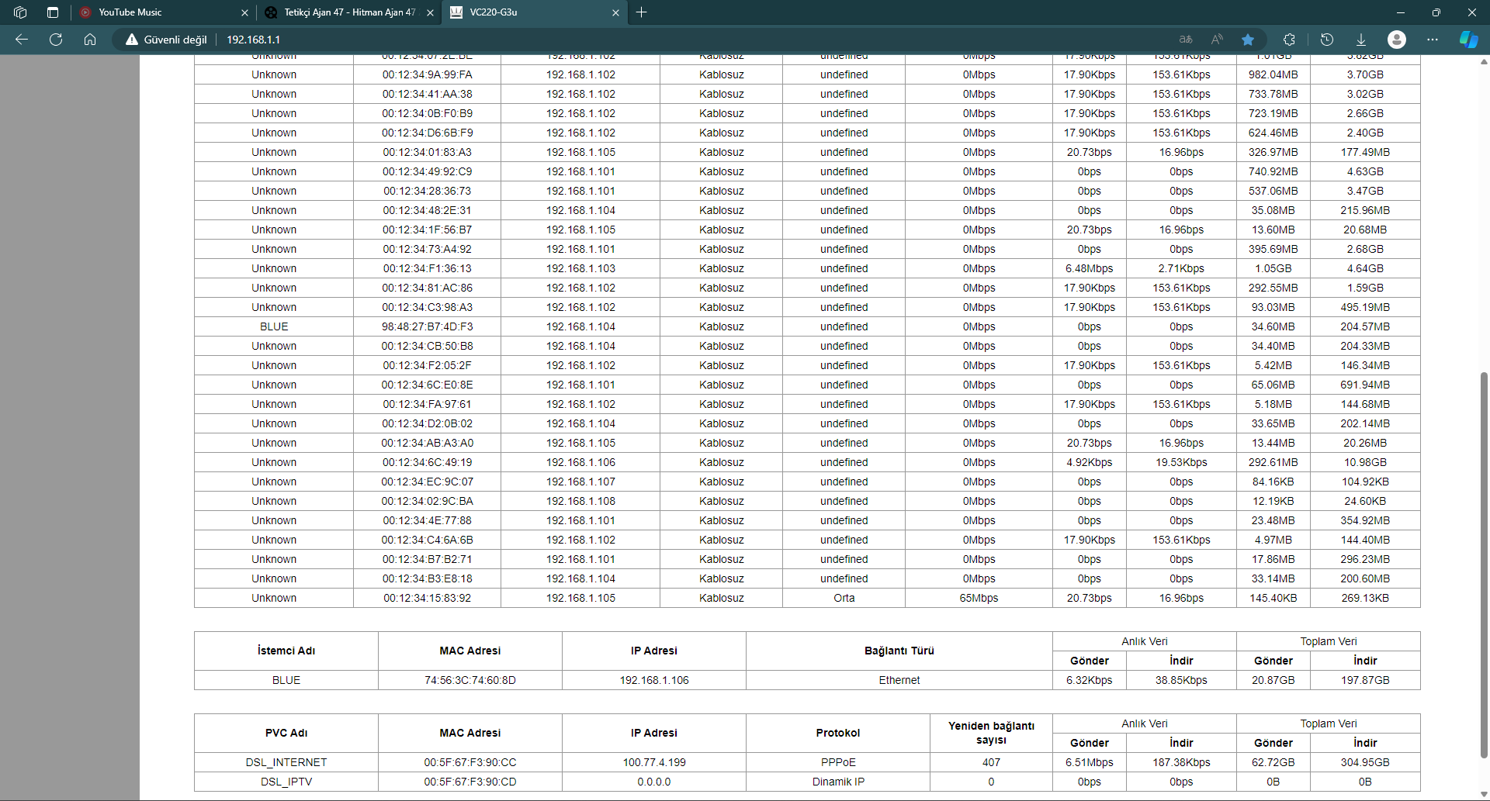Click the 'Güvenli değil' security warning
Screen dimensions: 1490x801
coord(167,40)
